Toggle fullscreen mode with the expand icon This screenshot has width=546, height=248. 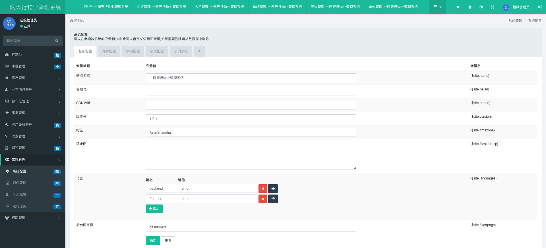click(x=492, y=7)
